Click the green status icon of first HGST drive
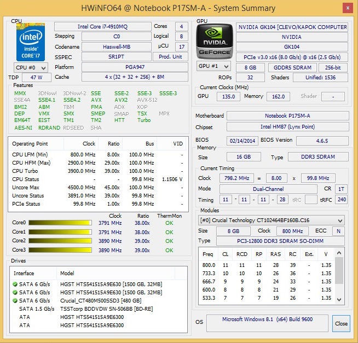Viewport: 358px width, 343px height. coord(15,284)
